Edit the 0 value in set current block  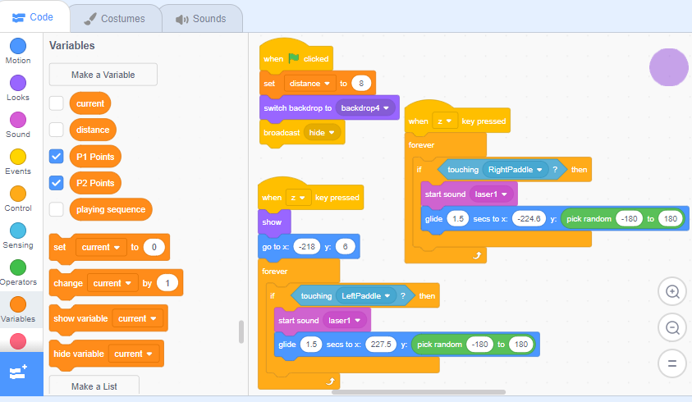click(x=154, y=247)
